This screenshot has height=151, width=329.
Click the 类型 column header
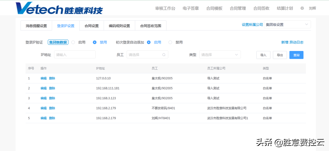click(266, 68)
